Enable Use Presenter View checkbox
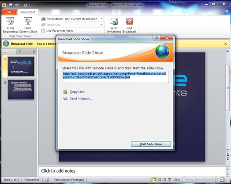Image resolution: width=231 pixels, height=184 pixels. click(43, 31)
